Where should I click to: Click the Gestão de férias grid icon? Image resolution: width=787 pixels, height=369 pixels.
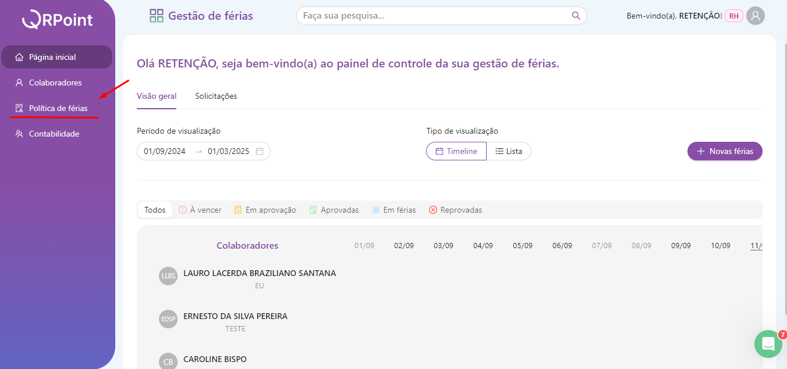(x=157, y=16)
